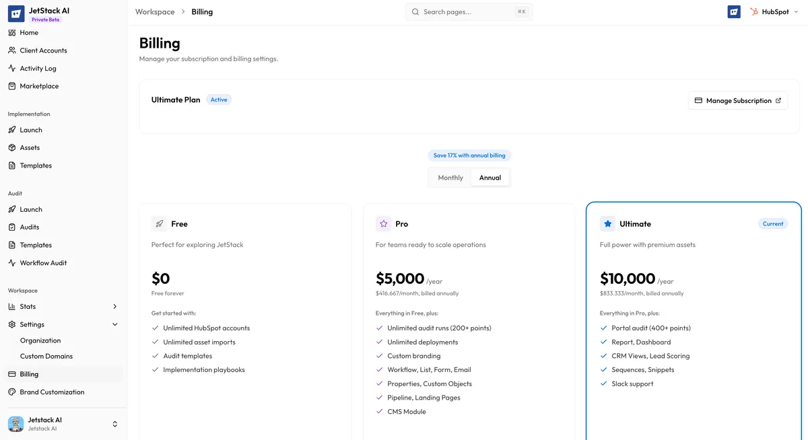The image size is (808, 440).
Task: Go to Workspace in the breadcrumb
Action: point(154,11)
